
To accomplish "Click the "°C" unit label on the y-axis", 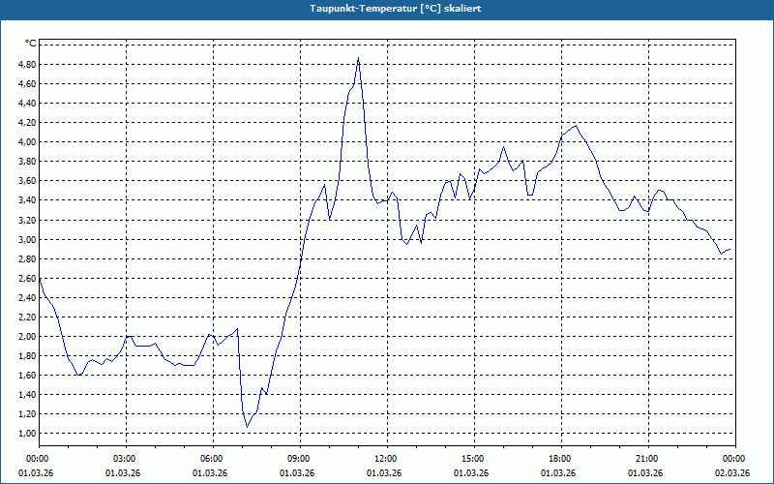I will [30, 44].
